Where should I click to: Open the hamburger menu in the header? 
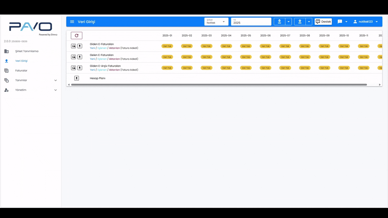click(72, 22)
